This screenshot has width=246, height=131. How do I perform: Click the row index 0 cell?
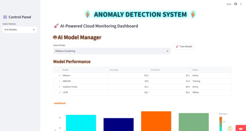[x=57, y=76]
